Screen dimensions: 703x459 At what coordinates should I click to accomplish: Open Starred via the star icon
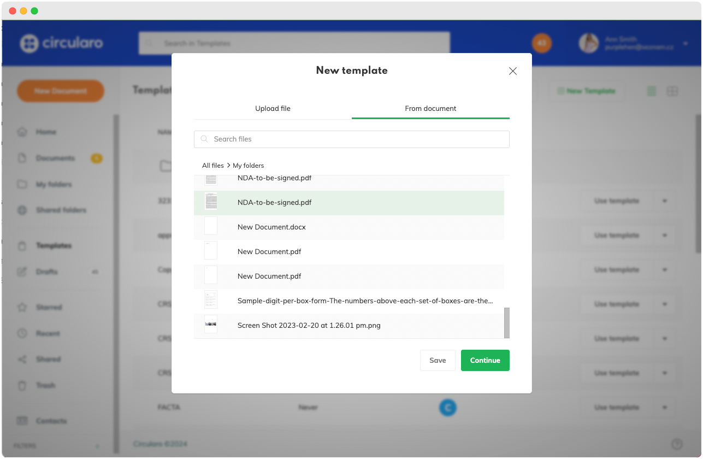pos(22,307)
